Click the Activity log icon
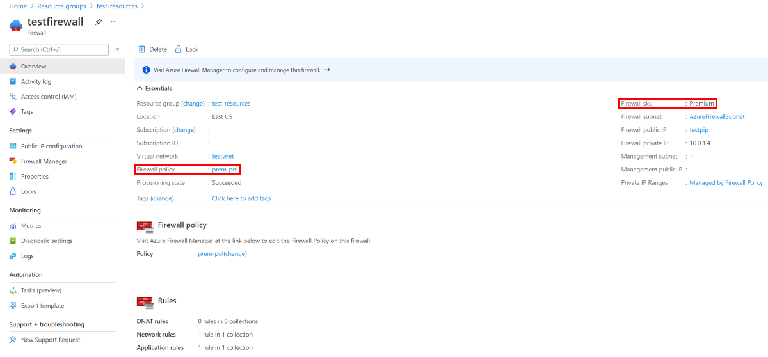 [x=13, y=81]
